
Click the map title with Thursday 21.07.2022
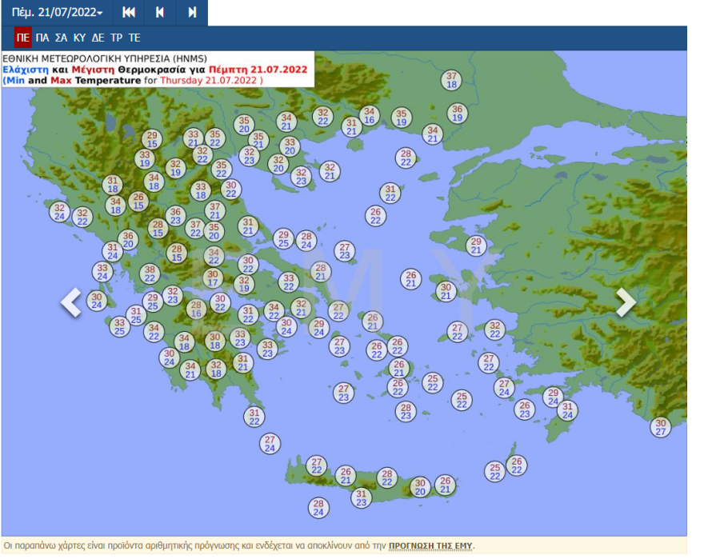tap(156, 70)
